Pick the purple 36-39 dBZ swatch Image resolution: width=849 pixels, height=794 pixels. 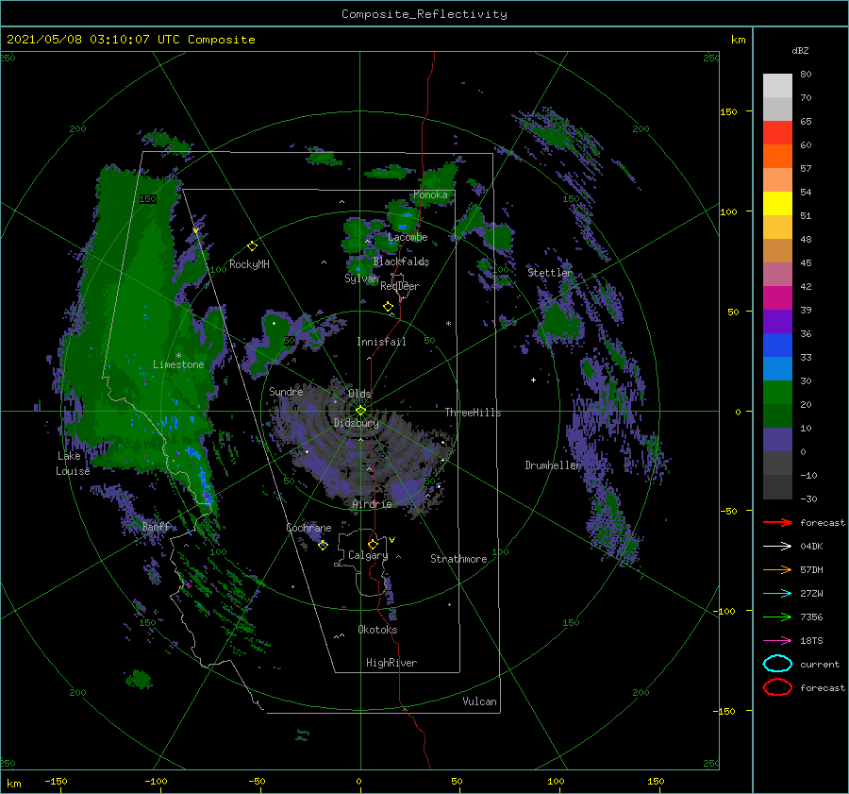pyautogui.click(x=777, y=322)
